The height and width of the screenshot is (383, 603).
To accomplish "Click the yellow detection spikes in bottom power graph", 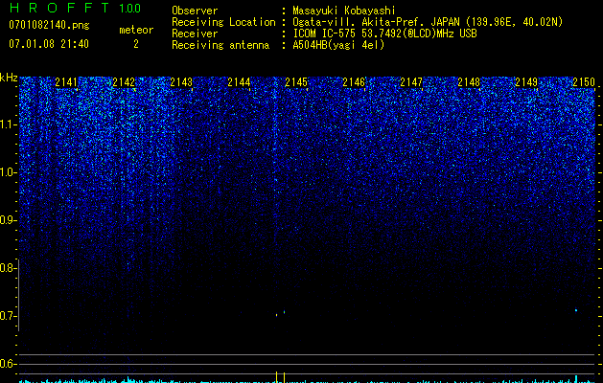I will [x=280, y=377].
